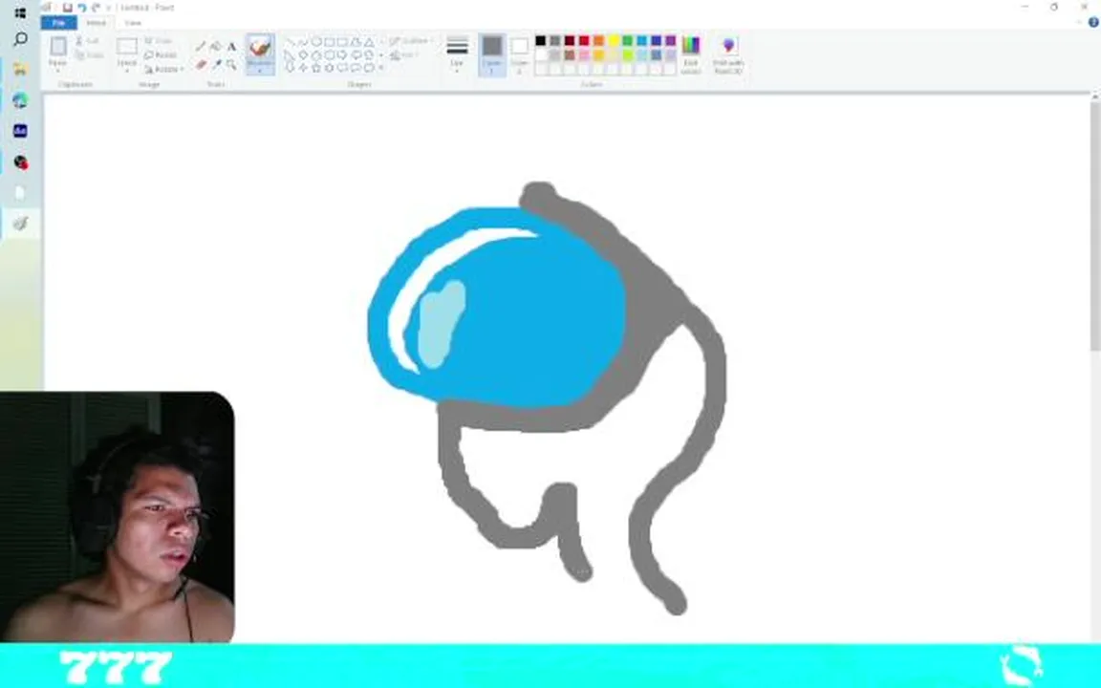Click the Brushes tool icon
This screenshot has height=688, width=1101.
coord(260,48)
